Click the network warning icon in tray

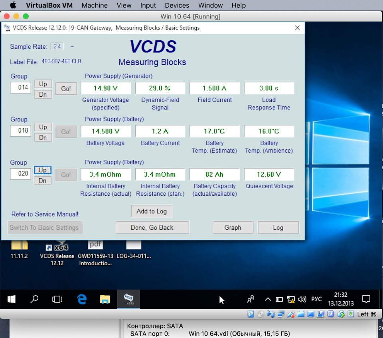[x=291, y=299]
